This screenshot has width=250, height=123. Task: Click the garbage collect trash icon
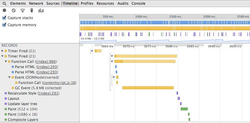(x=32, y=10)
